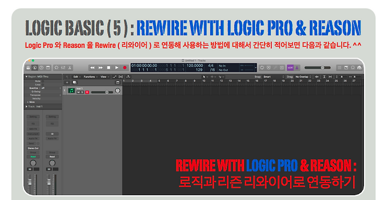Click the Horizontal Auto Zoom button
Viewport: 386px width, 200px height.
(x=330, y=77)
